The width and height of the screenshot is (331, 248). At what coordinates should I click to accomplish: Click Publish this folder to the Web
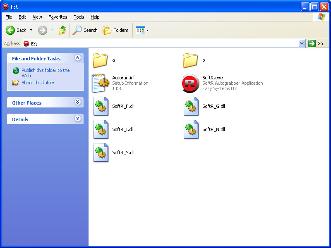[x=46, y=73]
